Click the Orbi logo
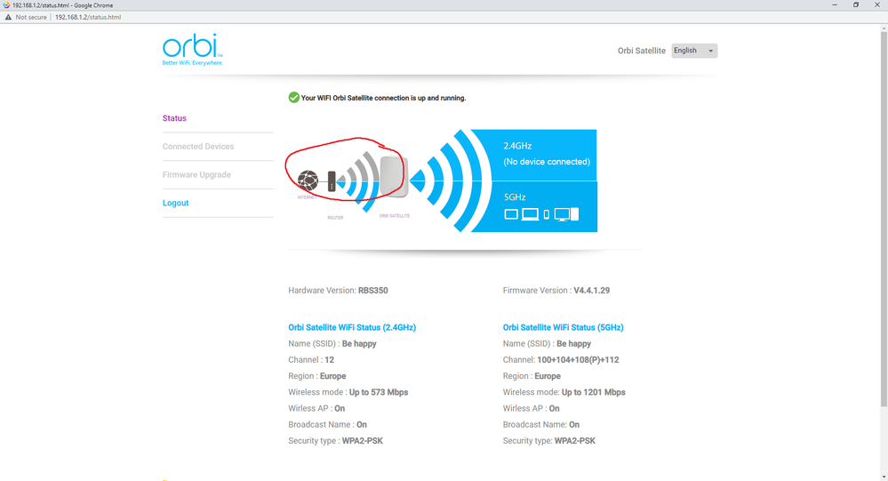This screenshot has width=888, height=481. [193, 49]
